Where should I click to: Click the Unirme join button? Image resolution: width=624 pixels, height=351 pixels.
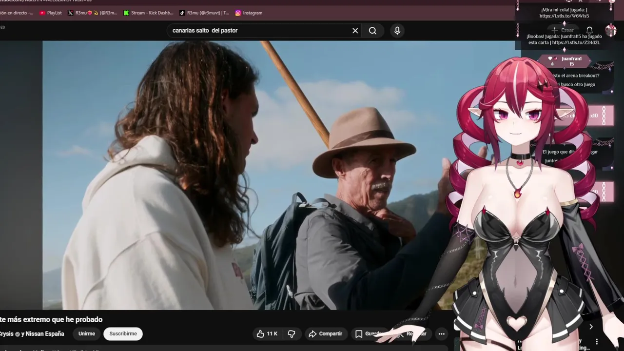87,333
